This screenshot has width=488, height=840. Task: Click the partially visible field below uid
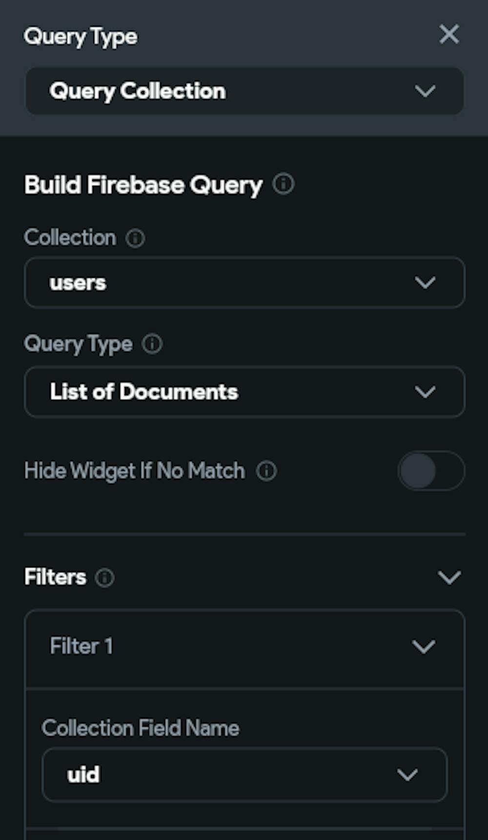[244, 834]
